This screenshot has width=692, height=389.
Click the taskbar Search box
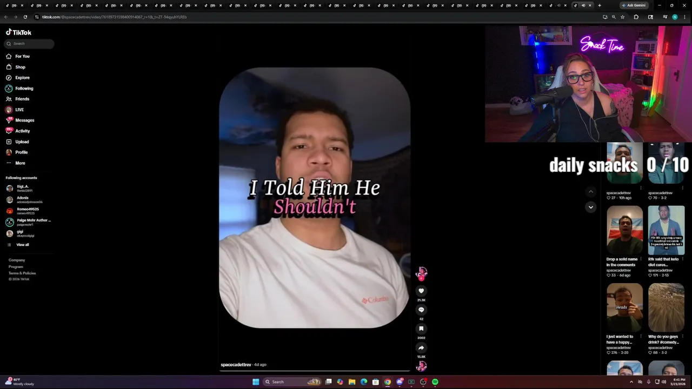(x=292, y=382)
